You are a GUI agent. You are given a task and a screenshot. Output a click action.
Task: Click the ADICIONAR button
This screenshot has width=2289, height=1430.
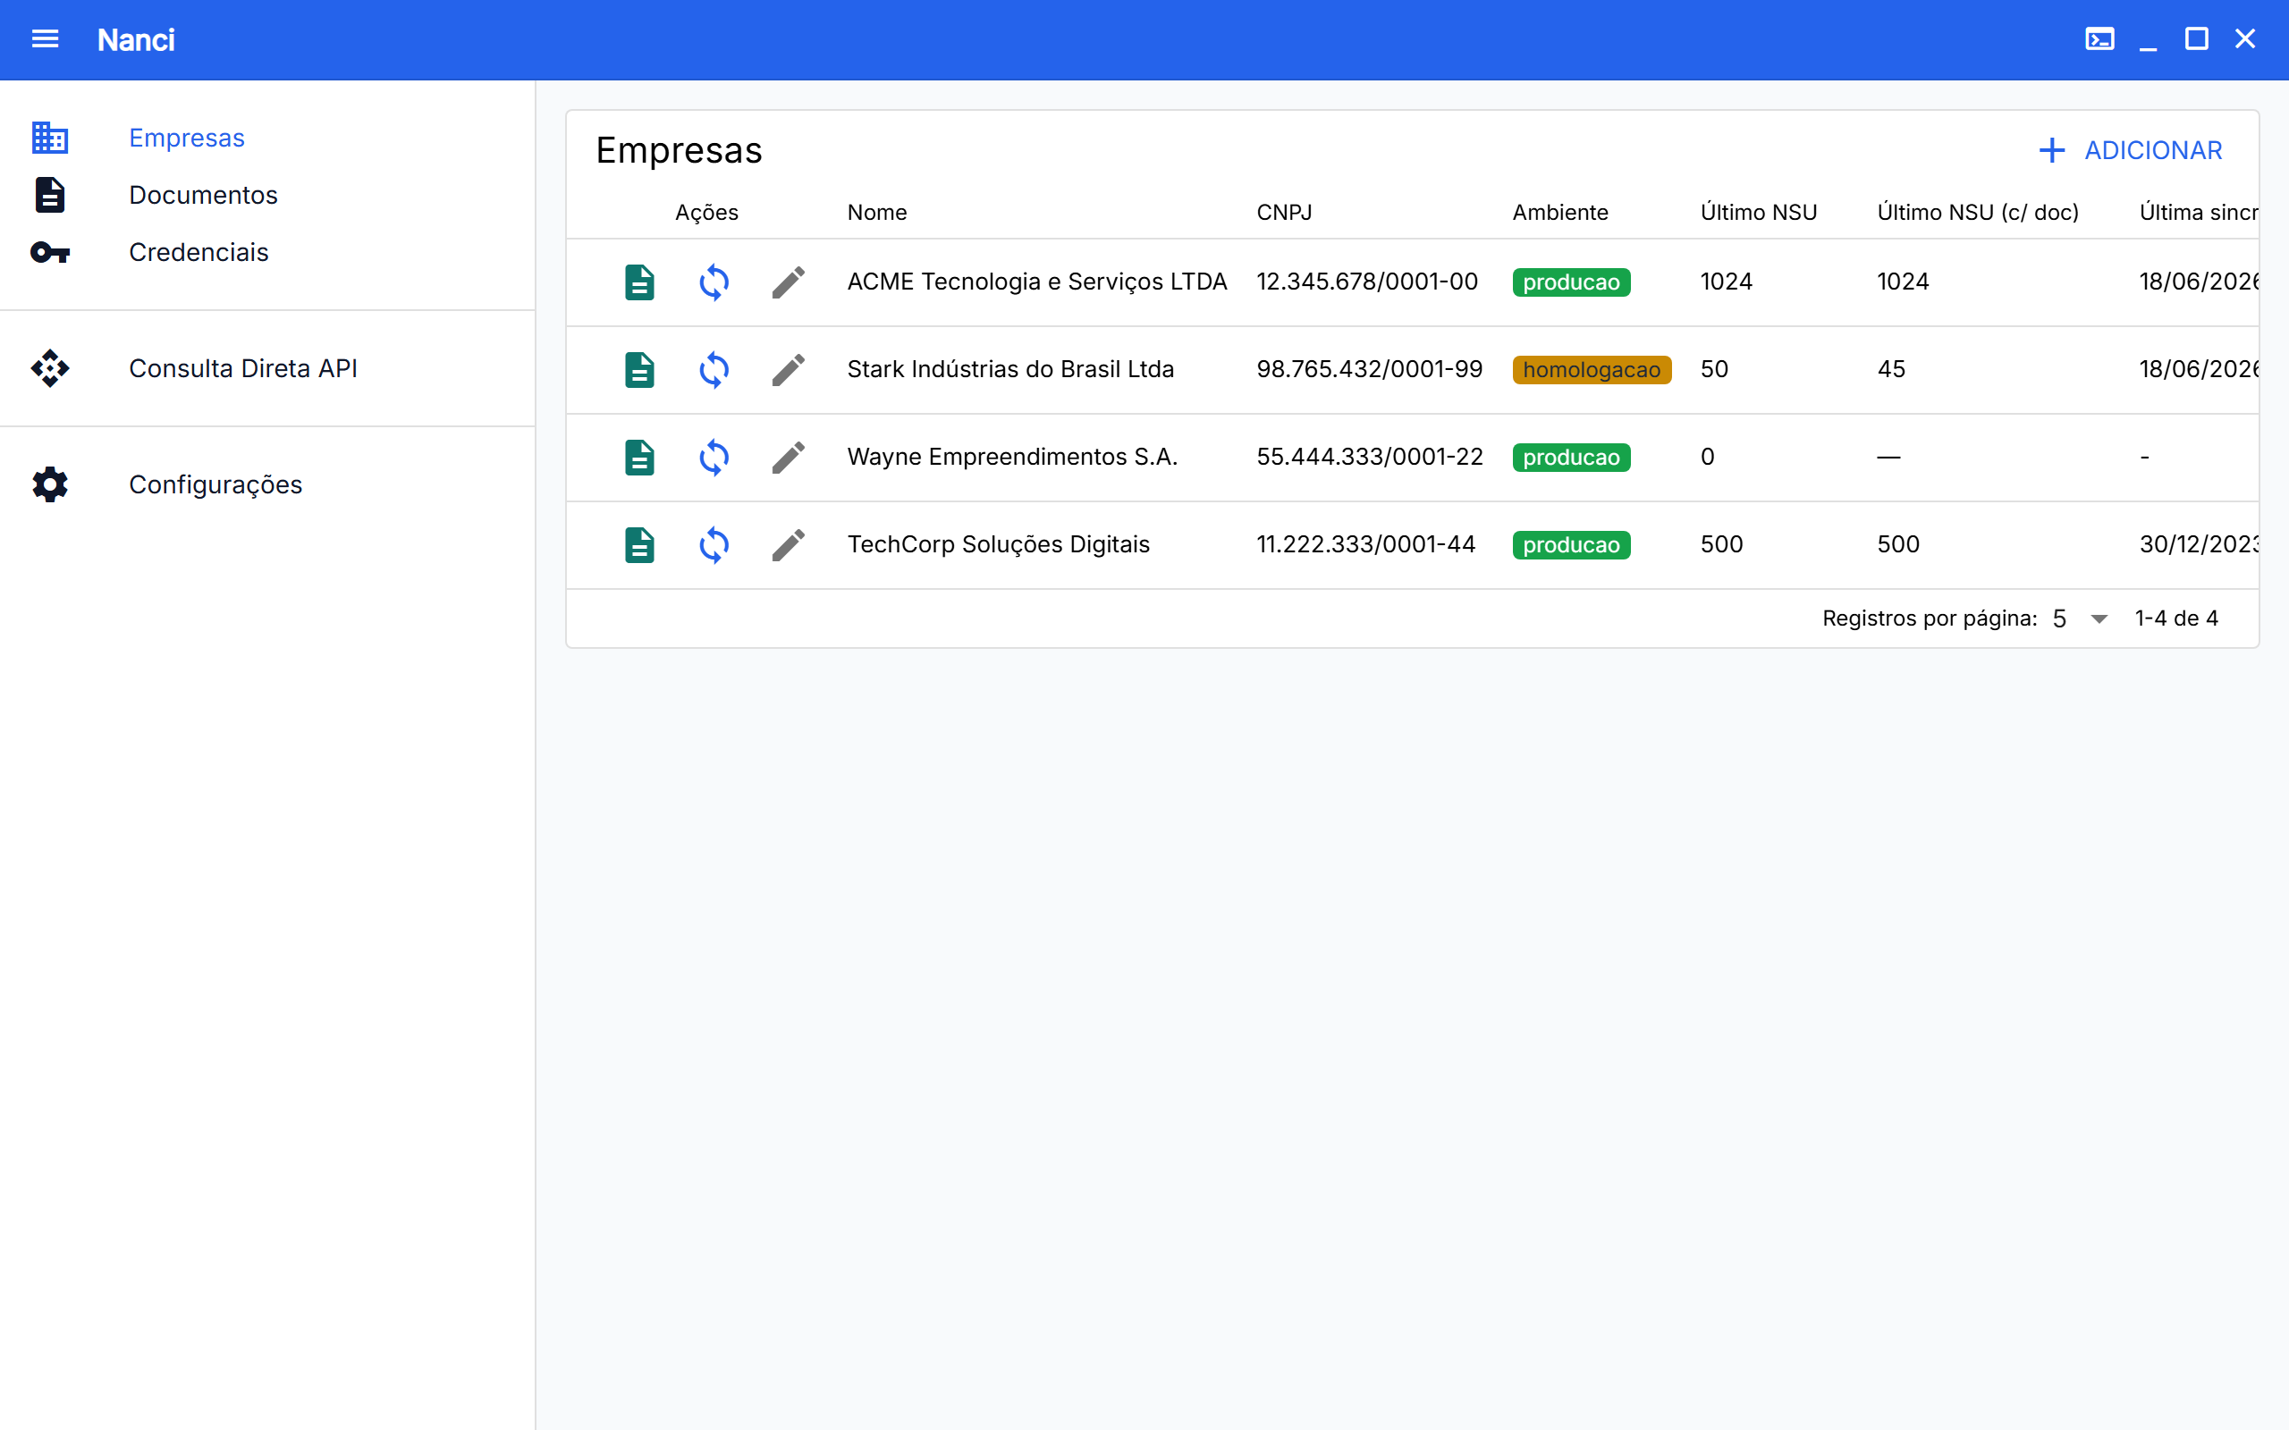(x=2130, y=150)
